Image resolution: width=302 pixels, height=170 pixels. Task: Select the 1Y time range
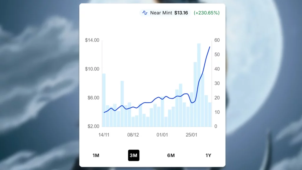click(x=208, y=156)
